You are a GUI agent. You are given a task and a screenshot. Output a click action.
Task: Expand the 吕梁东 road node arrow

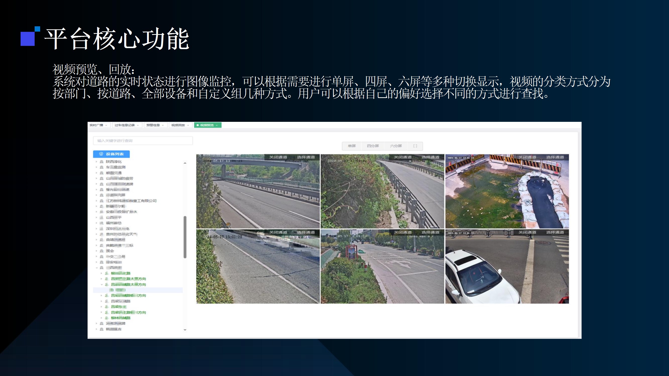point(102,307)
